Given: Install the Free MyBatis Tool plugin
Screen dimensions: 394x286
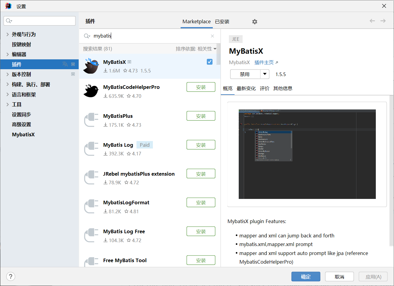Looking at the screenshot, I should (x=201, y=260).
